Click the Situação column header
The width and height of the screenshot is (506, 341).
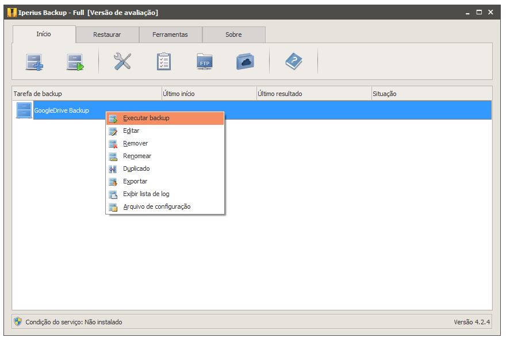pyautogui.click(x=432, y=94)
